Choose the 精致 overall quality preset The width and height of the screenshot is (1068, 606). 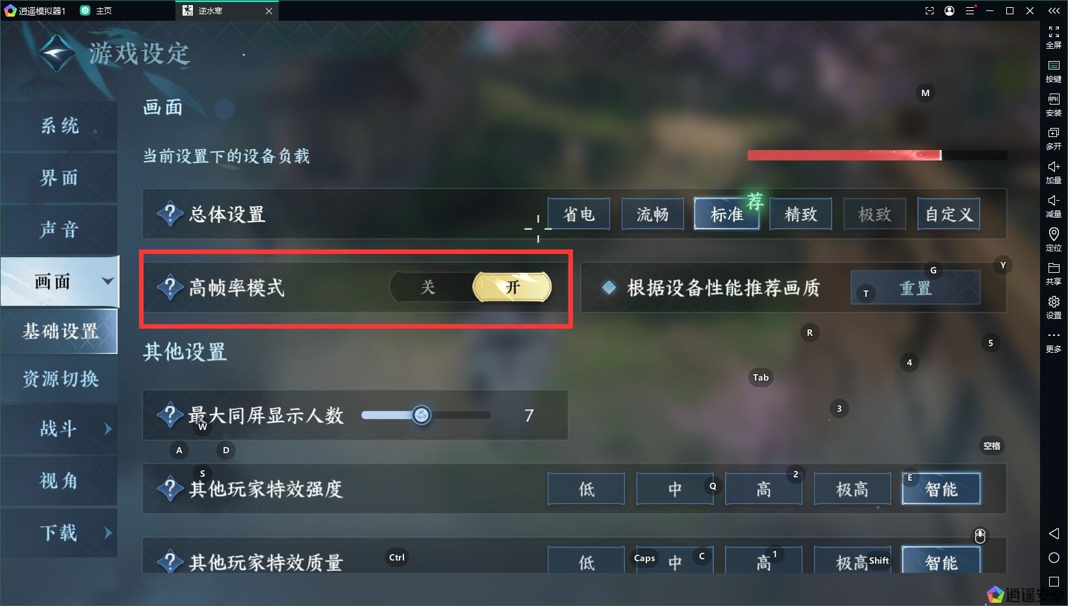[800, 214]
